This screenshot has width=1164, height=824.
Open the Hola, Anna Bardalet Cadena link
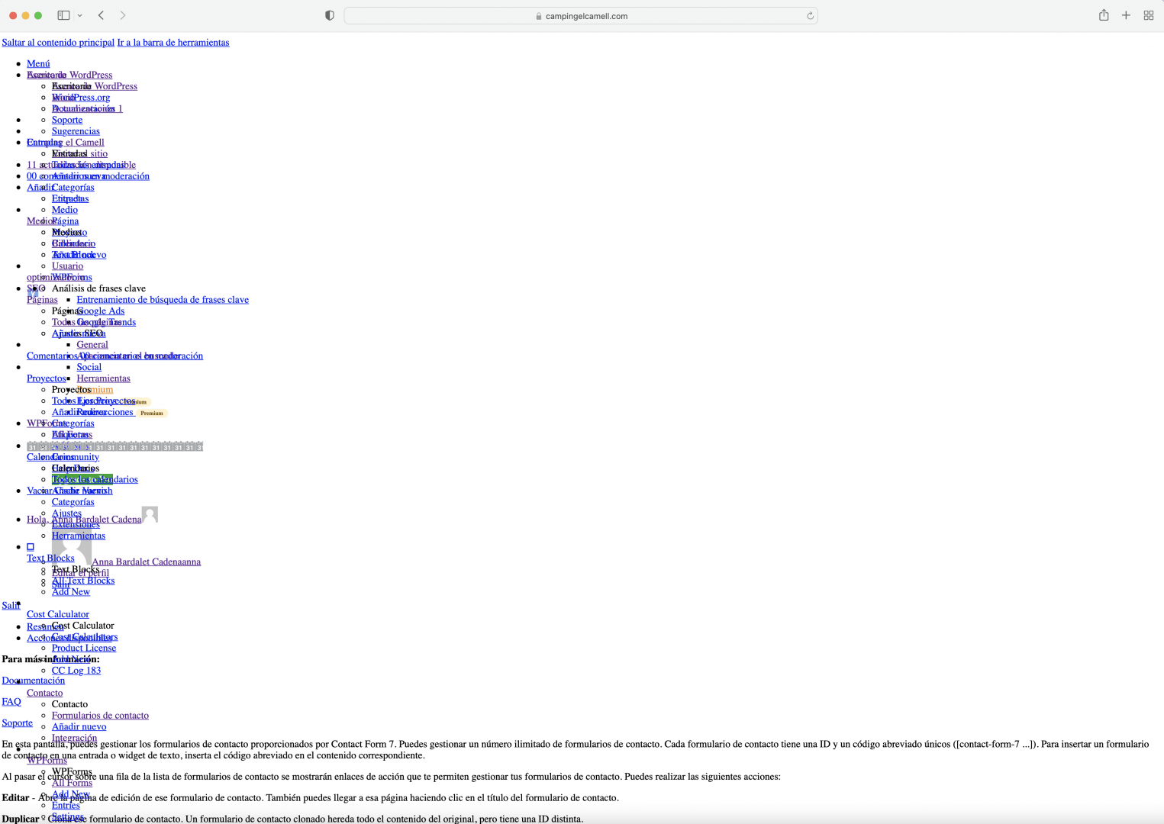[x=84, y=520]
